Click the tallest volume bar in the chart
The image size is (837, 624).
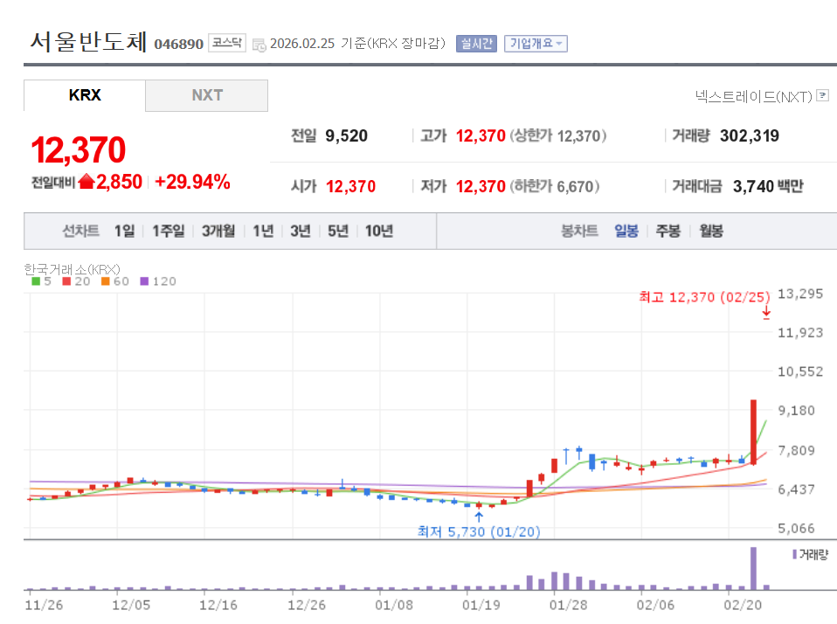pyautogui.click(x=753, y=568)
